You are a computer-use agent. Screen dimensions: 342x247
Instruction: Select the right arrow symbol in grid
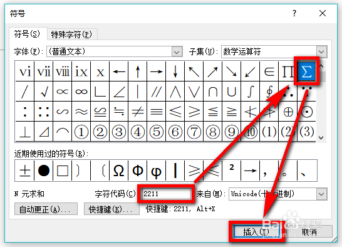(x=157, y=71)
